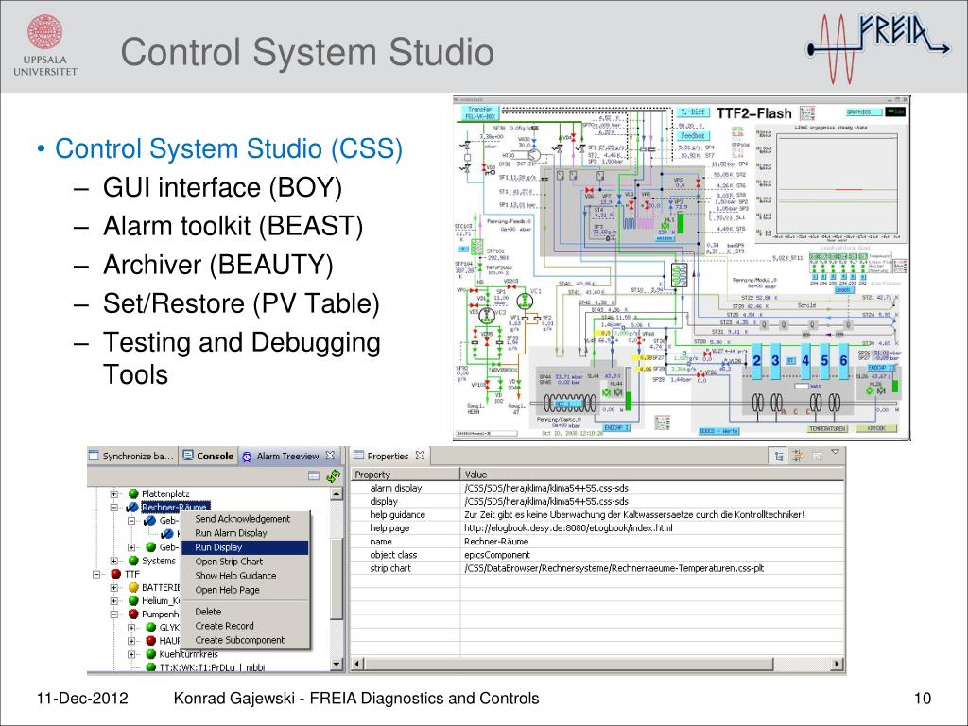The image size is (968, 726).
Task: Click the Console tab monitor icon
Action: (188, 456)
